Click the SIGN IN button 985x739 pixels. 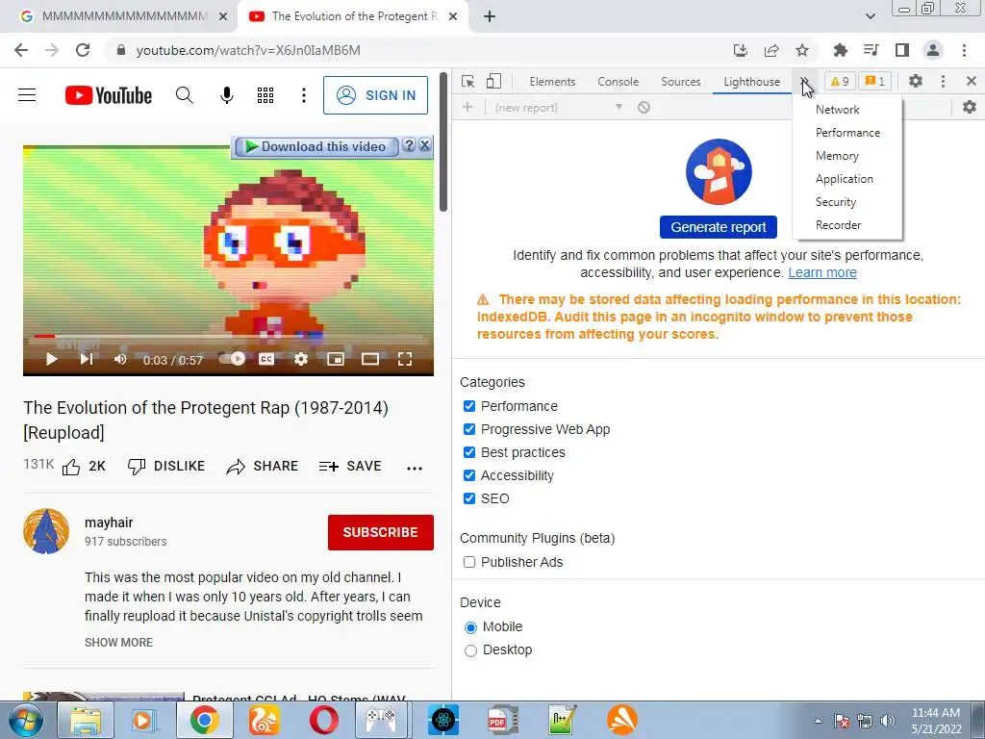coord(376,95)
